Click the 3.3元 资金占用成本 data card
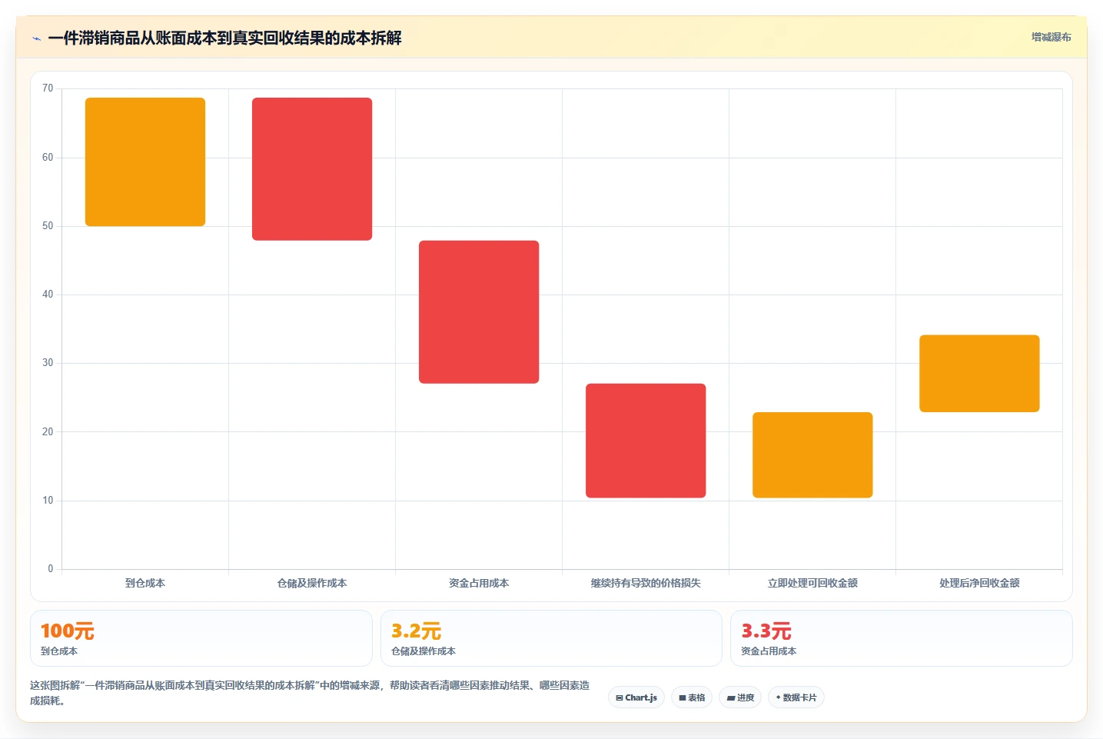1103x739 pixels. 901,638
